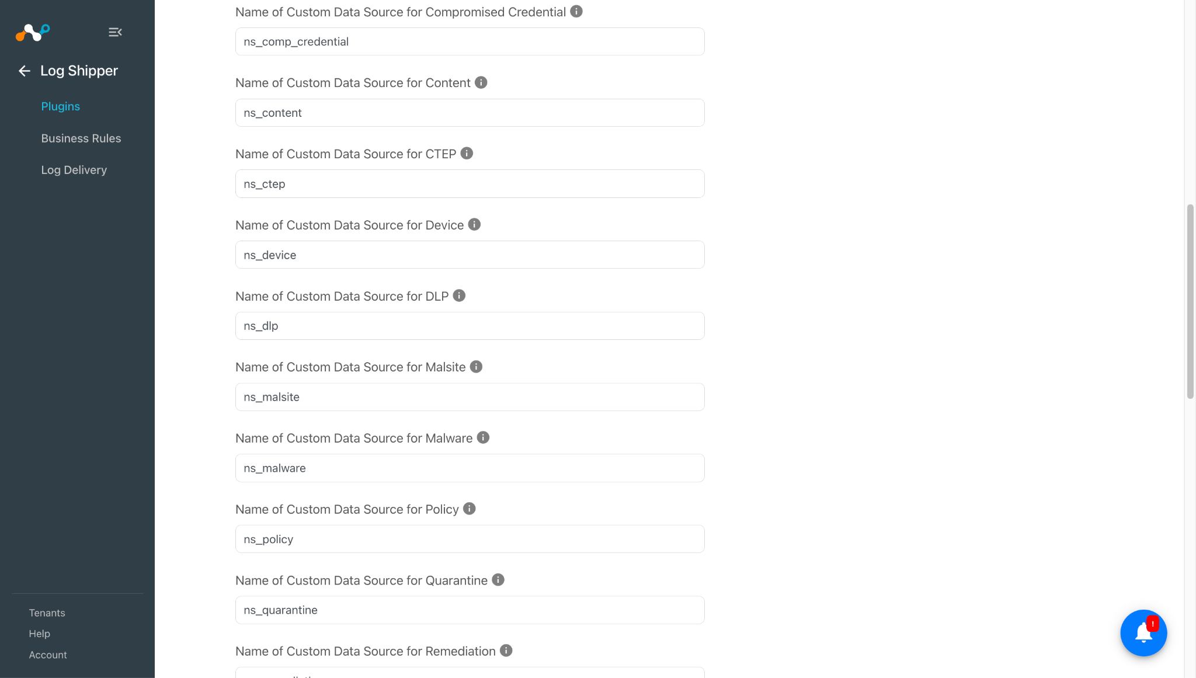Click the Netskope logo icon
The image size is (1196, 678).
coord(33,32)
